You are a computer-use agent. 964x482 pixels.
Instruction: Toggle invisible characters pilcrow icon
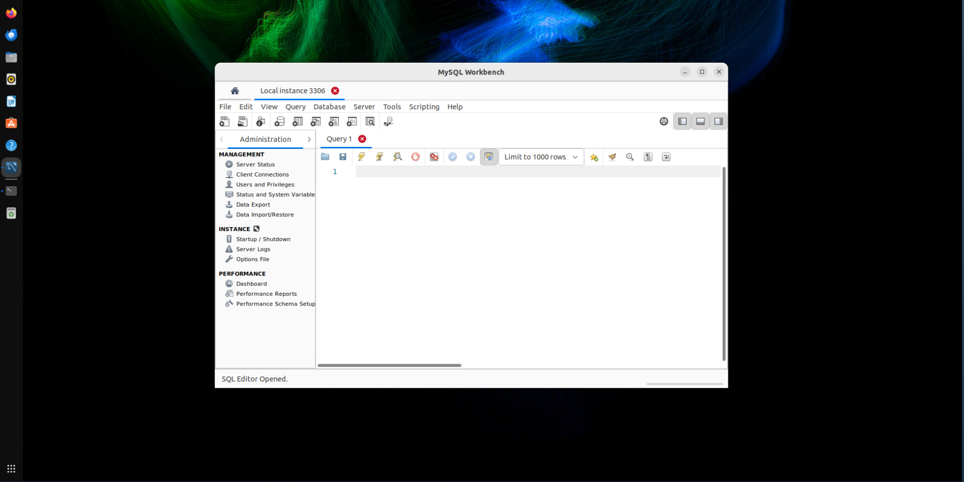[x=648, y=157]
